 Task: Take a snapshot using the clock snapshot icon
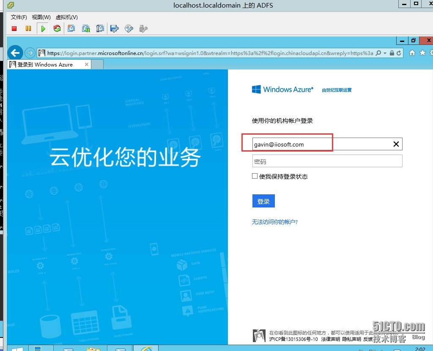click(x=71, y=28)
